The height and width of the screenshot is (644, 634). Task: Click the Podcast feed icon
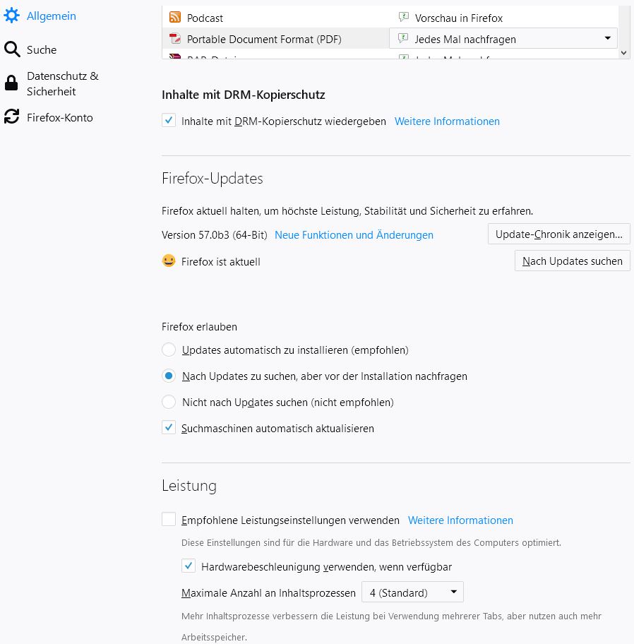175,17
